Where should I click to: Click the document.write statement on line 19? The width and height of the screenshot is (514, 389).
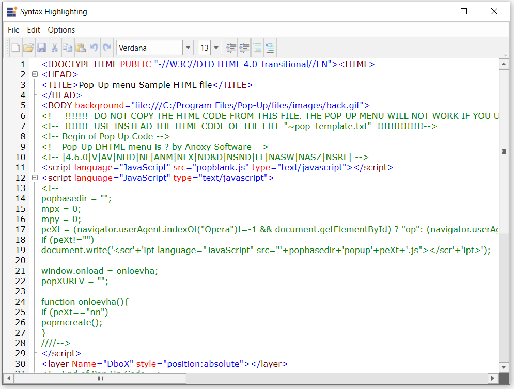pos(266,250)
